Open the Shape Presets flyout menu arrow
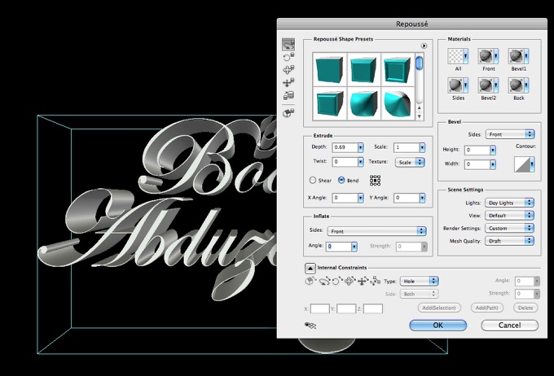This screenshot has width=554, height=376. 424,46
